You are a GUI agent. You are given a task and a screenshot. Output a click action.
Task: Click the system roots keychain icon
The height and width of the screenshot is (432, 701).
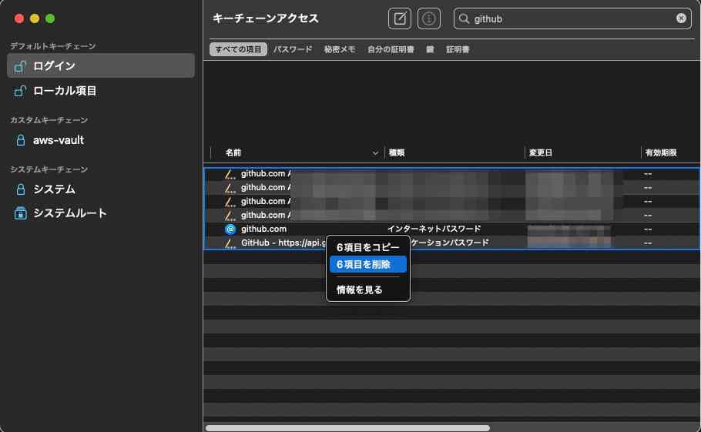(21, 213)
